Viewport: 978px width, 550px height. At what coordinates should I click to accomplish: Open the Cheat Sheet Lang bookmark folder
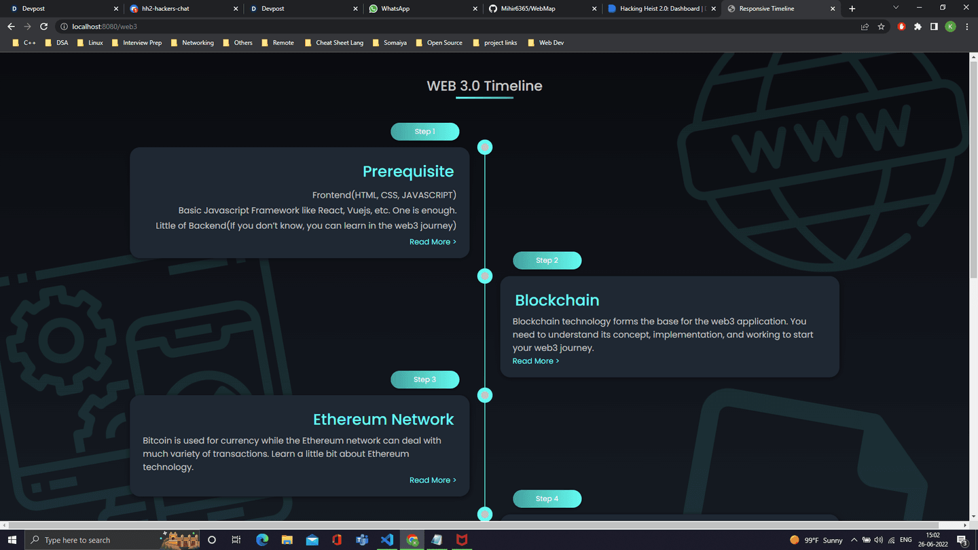pyautogui.click(x=334, y=42)
